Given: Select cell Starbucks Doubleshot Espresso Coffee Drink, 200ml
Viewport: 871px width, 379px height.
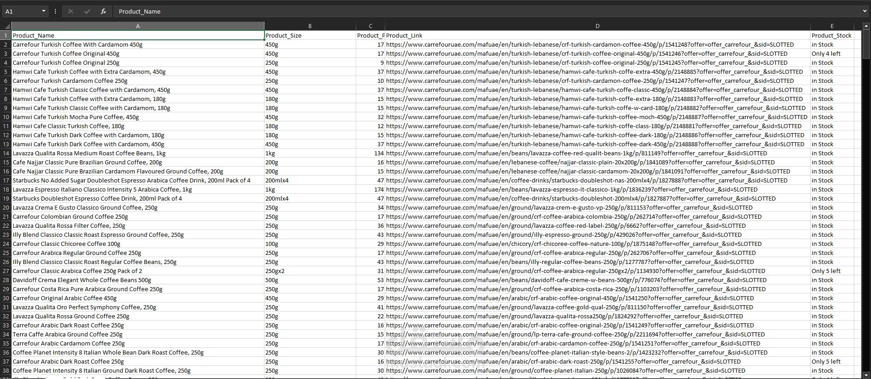Looking at the screenshot, I should [138, 198].
